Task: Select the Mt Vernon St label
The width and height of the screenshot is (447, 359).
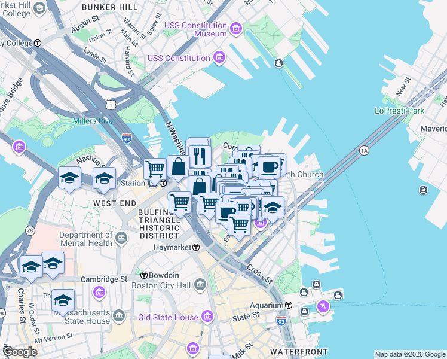Action: click(x=54, y=339)
